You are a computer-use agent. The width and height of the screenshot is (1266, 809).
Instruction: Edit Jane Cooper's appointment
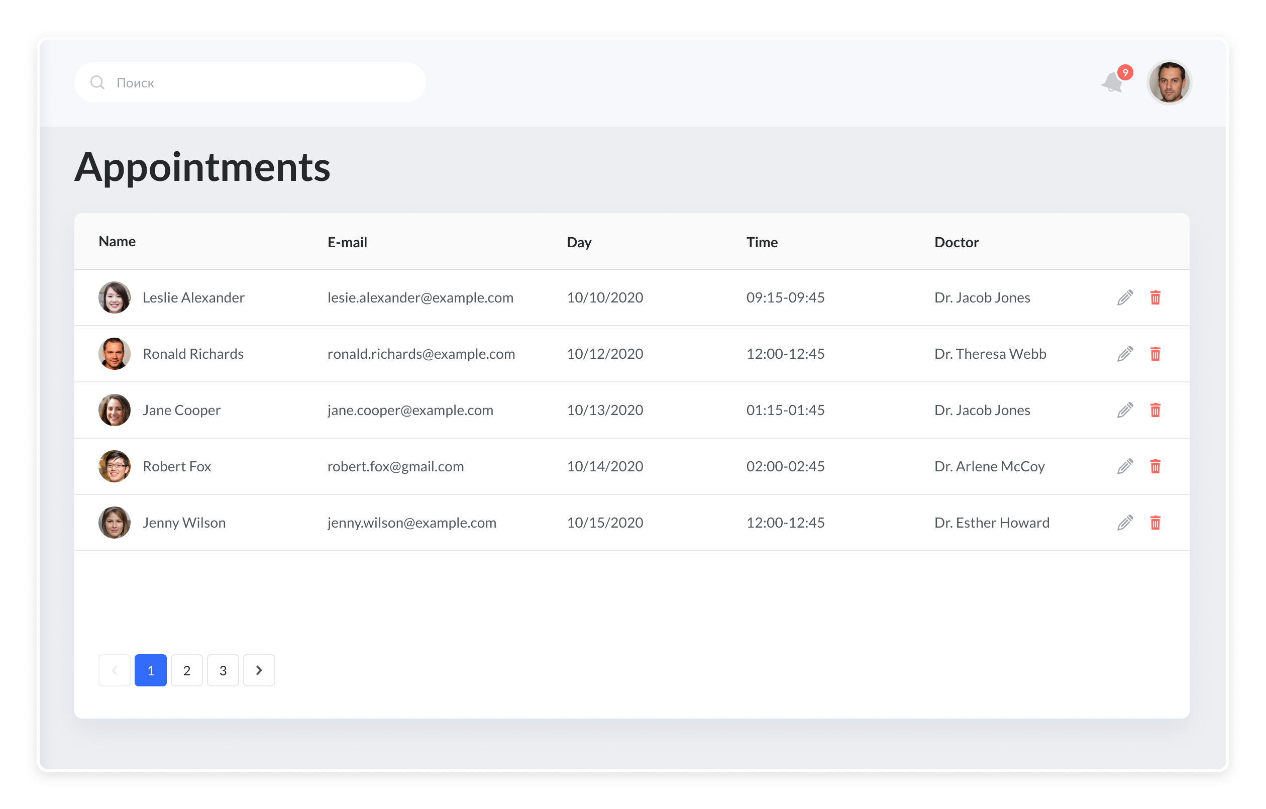point(1124,411)
